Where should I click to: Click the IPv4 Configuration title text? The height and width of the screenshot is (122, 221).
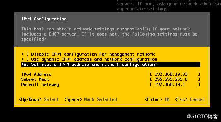(x=44, y=19)
